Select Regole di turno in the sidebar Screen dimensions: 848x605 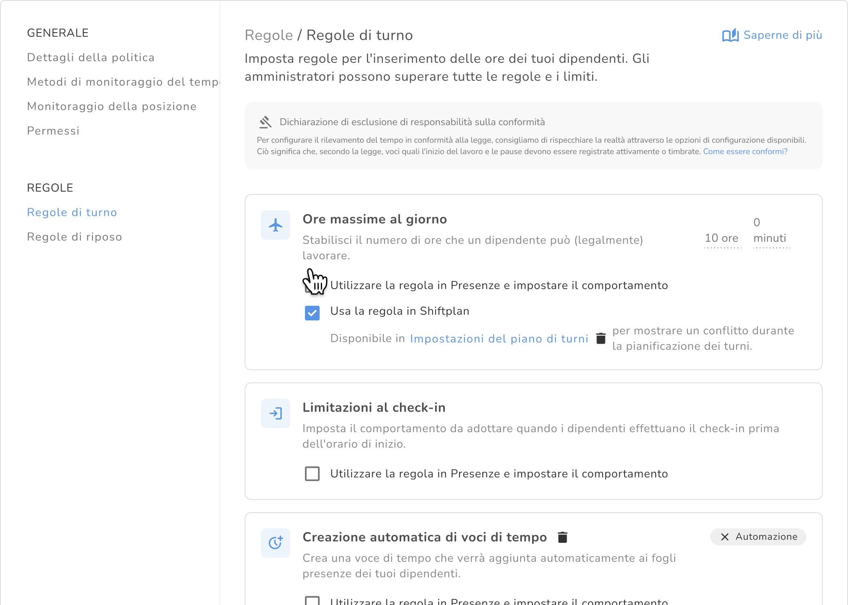tap(72, 212)
